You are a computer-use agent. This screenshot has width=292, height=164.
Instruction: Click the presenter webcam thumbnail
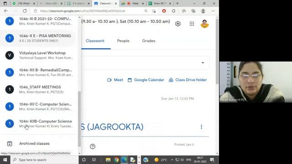pos(255,82)
